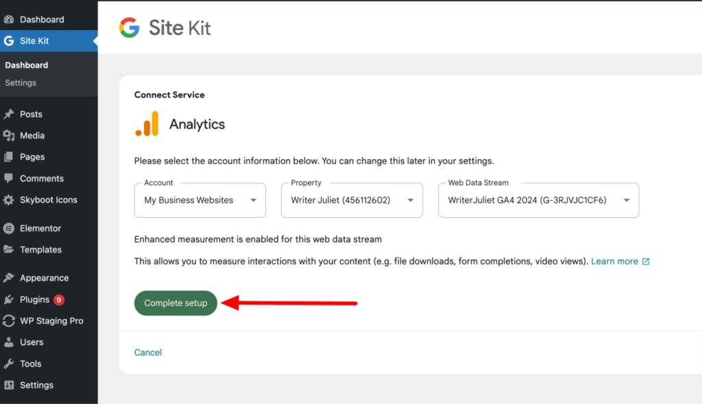Click the Complete setup button
Screen dimensions: 702x404
pyautogui.click(x=175, y=302)
